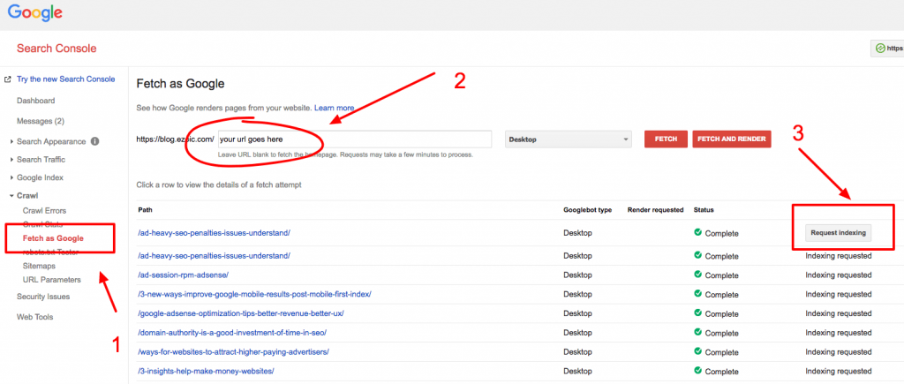
Task: Select Fetch as Google in sidebar
Action: coord(53,238)
